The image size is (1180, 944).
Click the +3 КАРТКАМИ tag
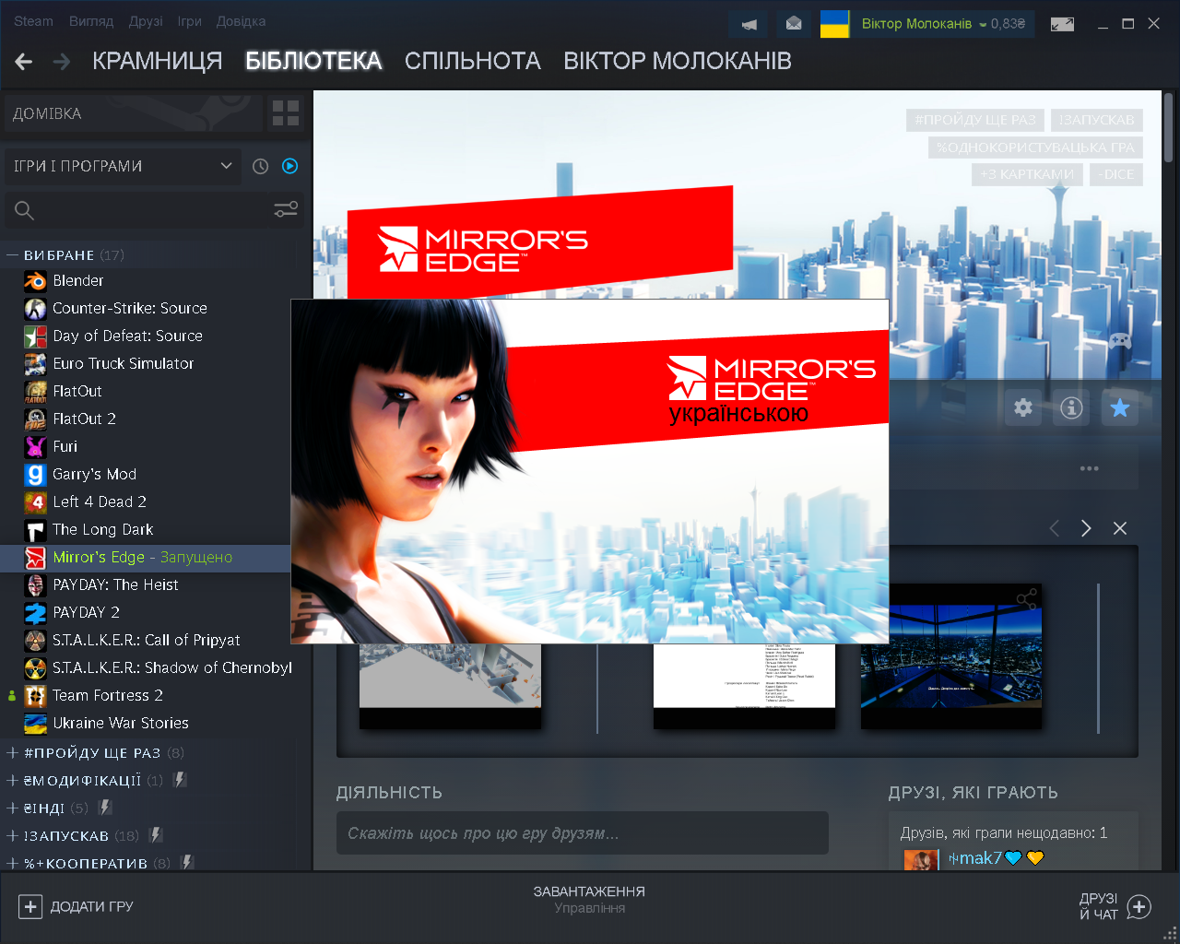[1027, 174]
